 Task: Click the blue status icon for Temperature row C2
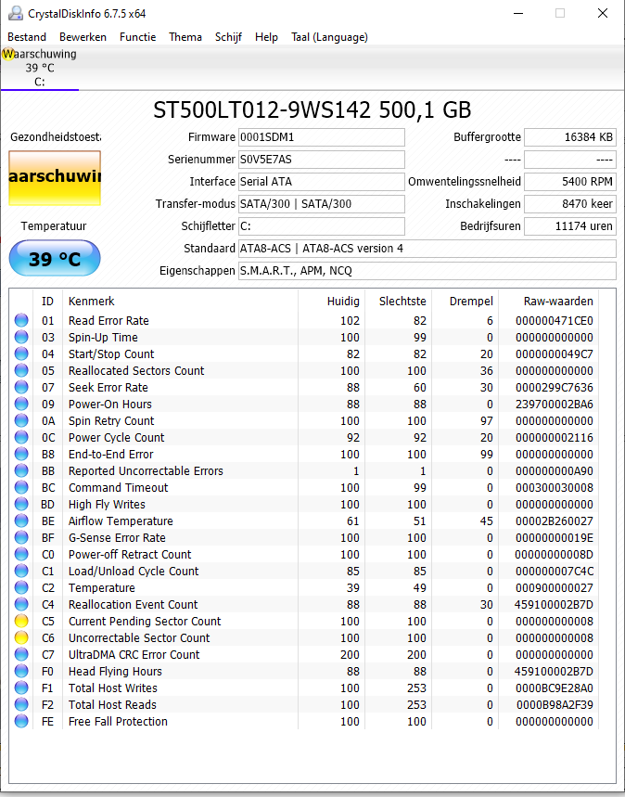pos(21,587)
